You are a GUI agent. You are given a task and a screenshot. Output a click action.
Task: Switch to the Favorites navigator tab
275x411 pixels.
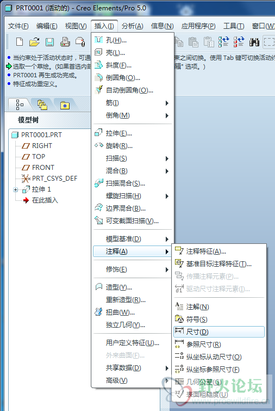(65, 105)
